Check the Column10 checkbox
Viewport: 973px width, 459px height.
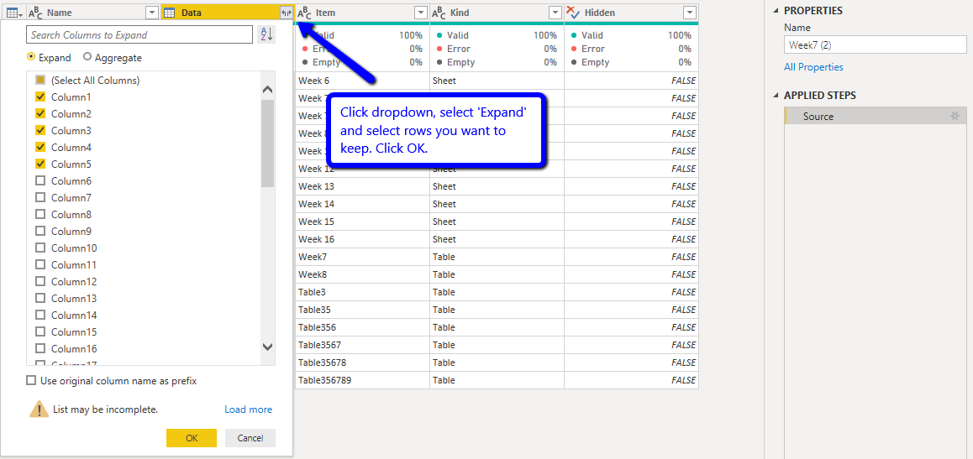click(40, 248)
